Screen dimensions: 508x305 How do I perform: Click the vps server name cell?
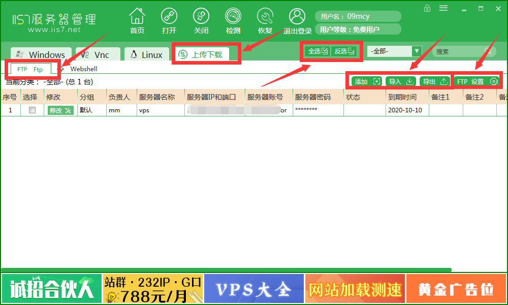coord(161,110)
